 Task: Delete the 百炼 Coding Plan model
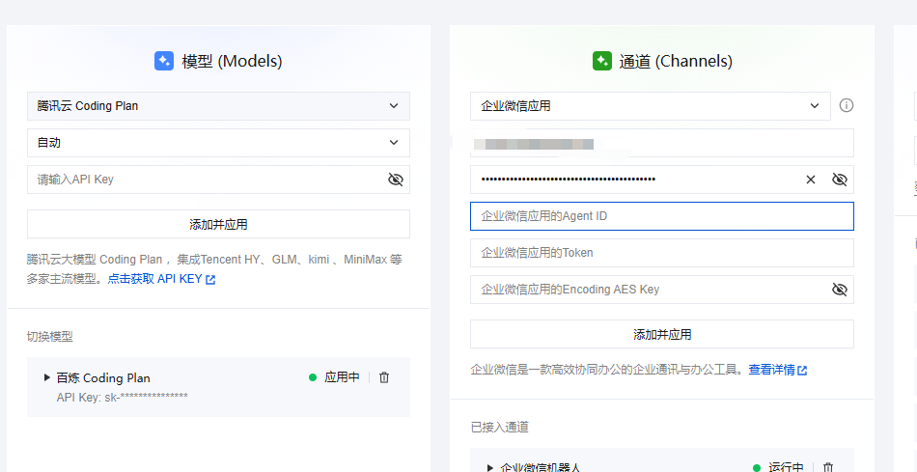tap(384, 377)
